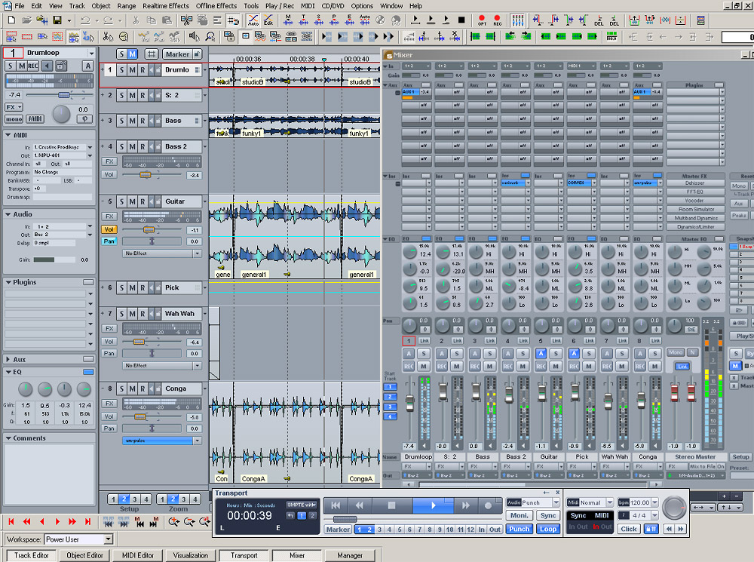Select the scissors cut mouse mode
Screen dimensions: 754x562
click(x=108, y=36)
